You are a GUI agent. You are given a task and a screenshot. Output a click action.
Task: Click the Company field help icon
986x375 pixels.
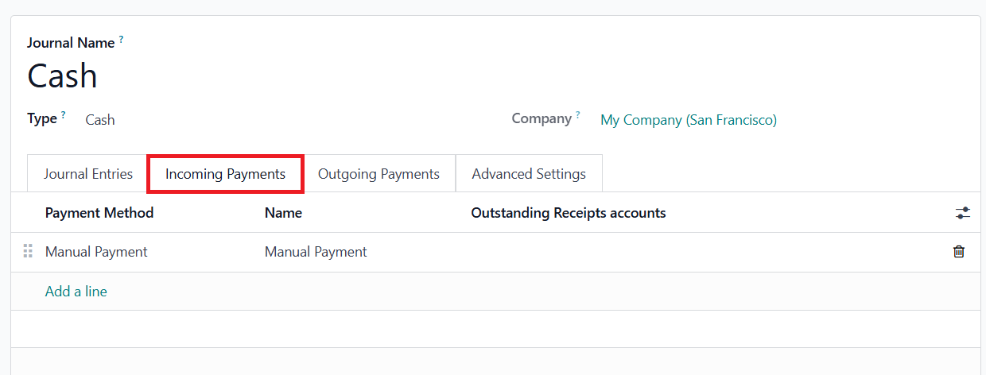click(x=578, y=114)
